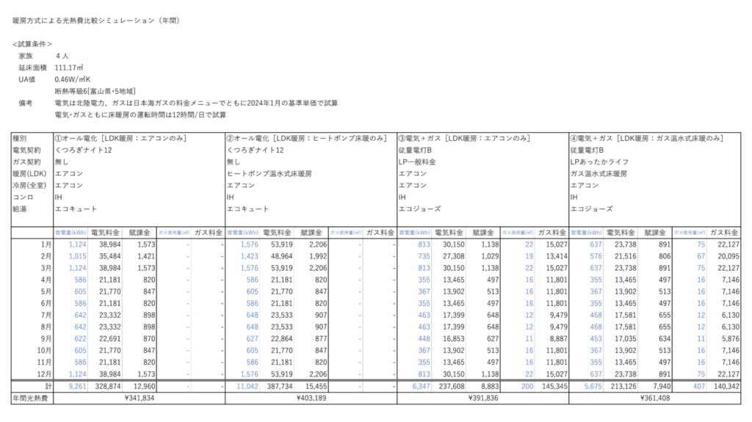The width and height of the screenshot is (752, 422).
Task: Click September gas fee 5,876
Action: click(x=730, y=339)
